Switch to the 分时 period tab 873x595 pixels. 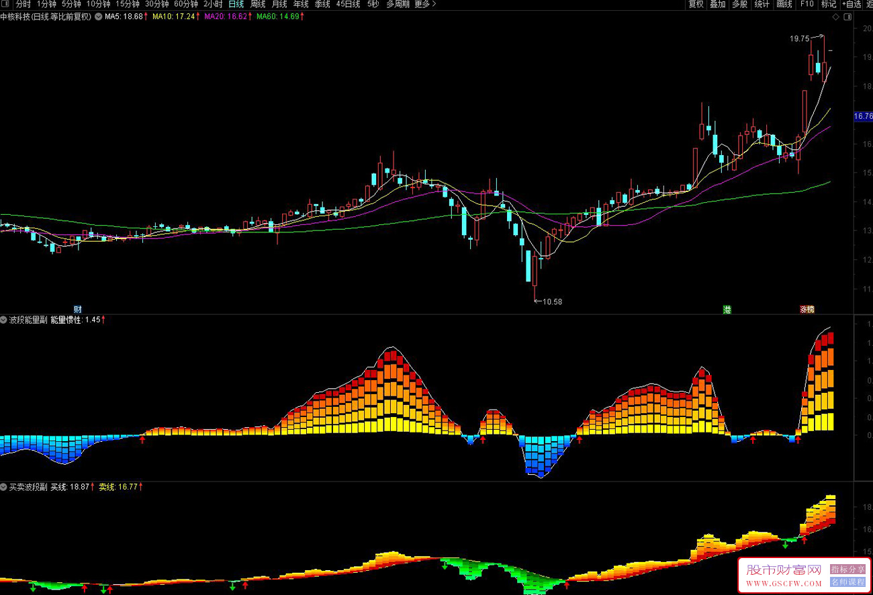point(24,4)
